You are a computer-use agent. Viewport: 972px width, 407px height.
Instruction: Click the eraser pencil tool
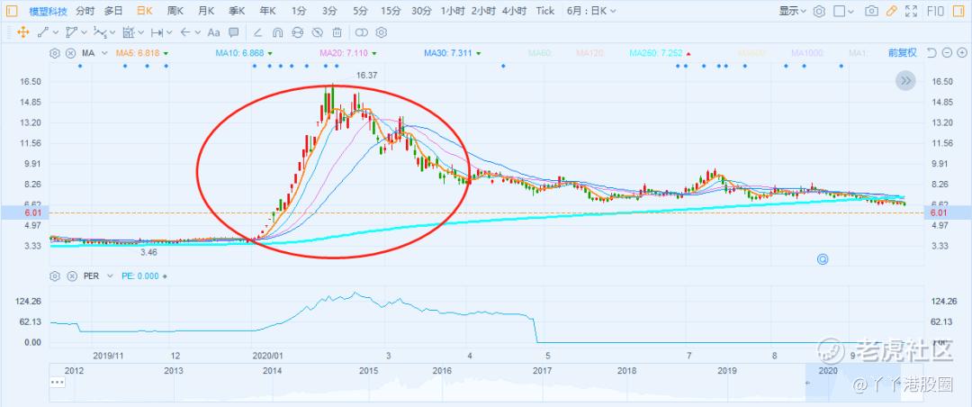(x=258, y=32)
